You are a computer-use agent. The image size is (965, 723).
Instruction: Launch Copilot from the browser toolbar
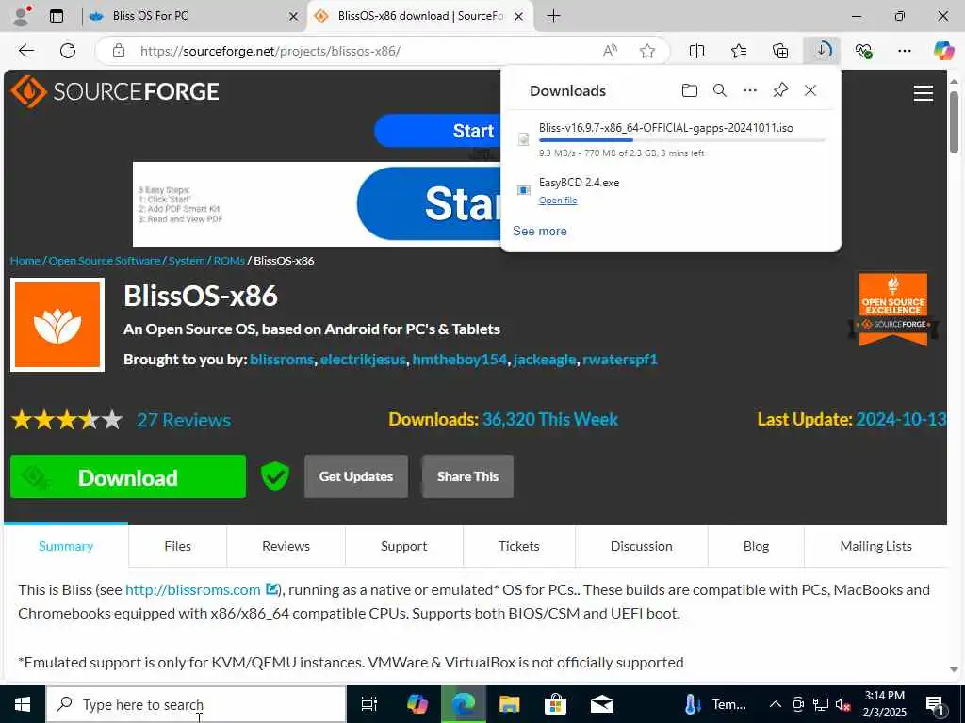tap(944, 51)
